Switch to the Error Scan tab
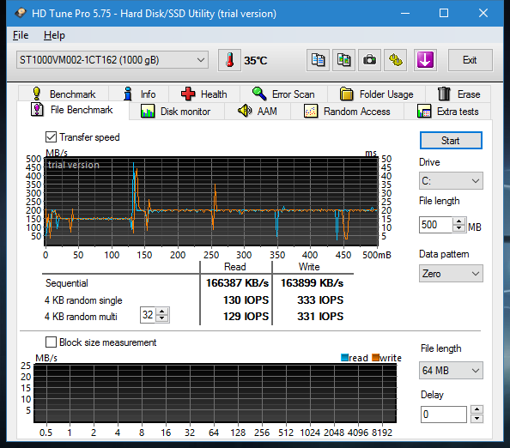Image resolution: width=510 pixels, height=448 pixels. 283,94
